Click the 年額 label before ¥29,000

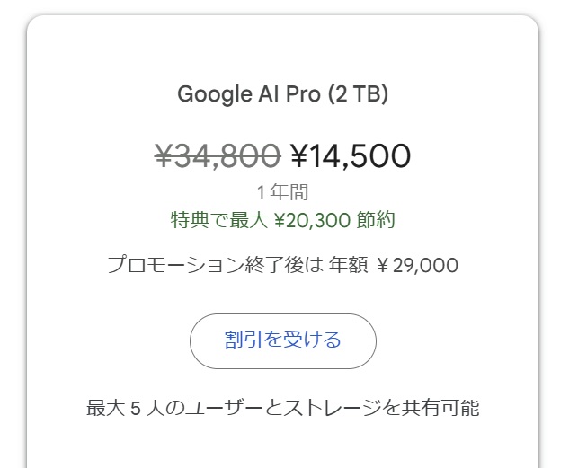pyautogui.click(x=349, y=265)
